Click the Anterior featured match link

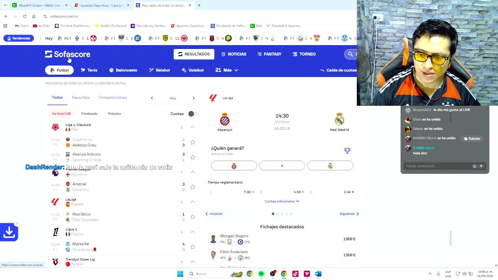214,214
